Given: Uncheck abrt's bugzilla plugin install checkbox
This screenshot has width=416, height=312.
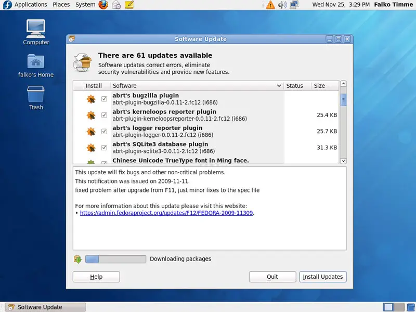Looking at the screenshot, I should tap(104, 99).
